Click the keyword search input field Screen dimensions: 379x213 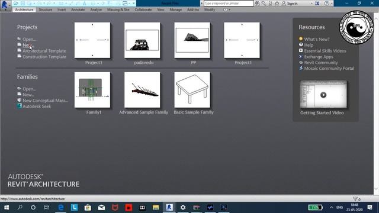click(x=229, y=4)
